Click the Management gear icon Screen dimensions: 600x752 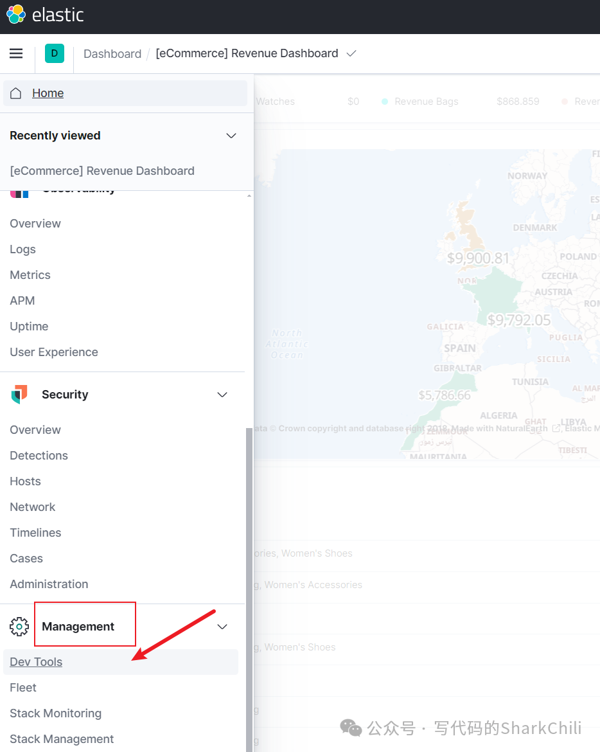coord(19,627)
